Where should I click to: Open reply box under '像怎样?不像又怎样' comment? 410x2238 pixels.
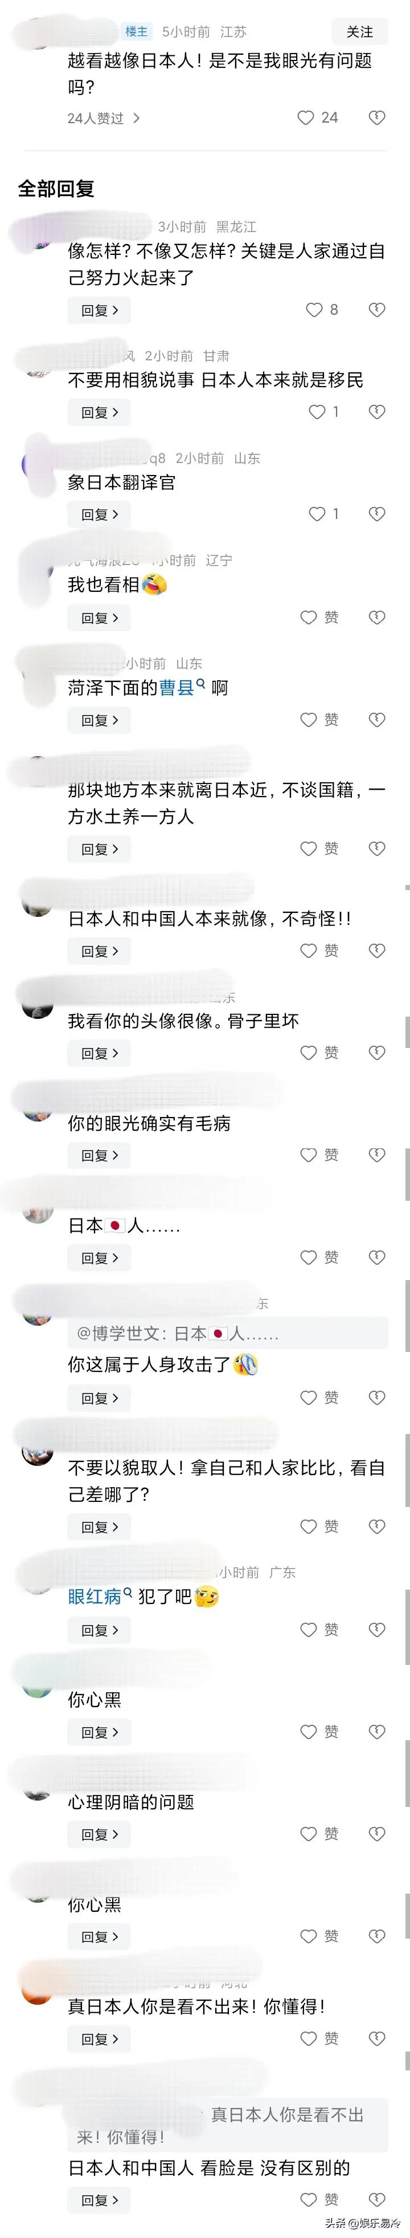[99, 310]
